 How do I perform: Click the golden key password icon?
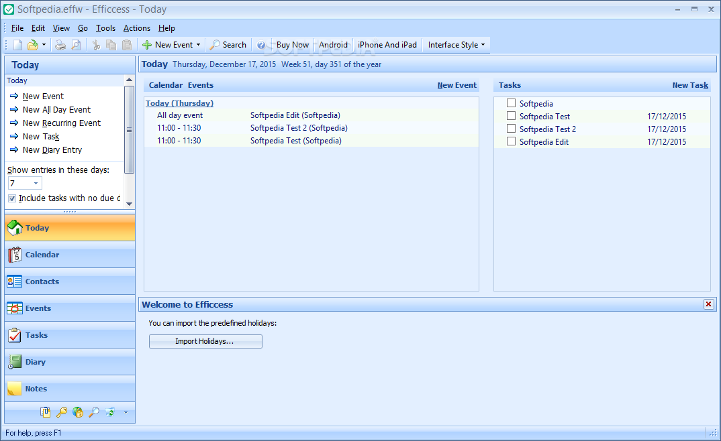tap(62, 412)
